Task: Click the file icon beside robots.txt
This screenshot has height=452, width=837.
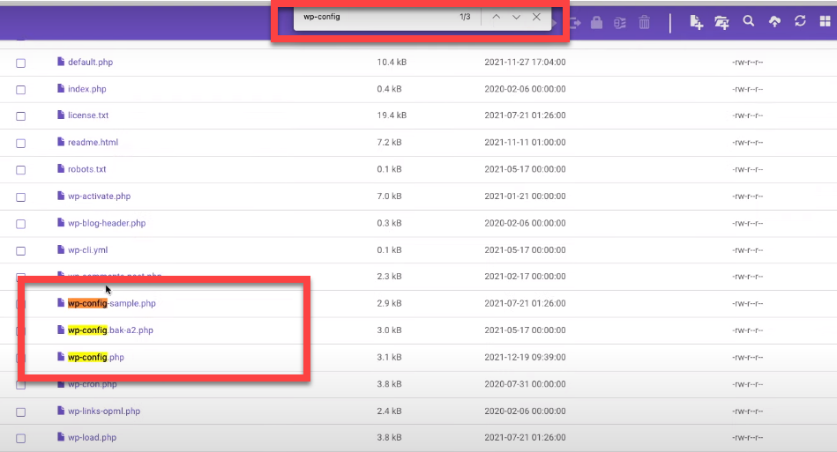Action: tap(61, 168)
